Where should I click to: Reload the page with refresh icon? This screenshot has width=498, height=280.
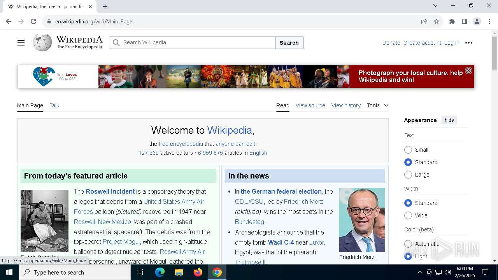click(x=33, y=21)
